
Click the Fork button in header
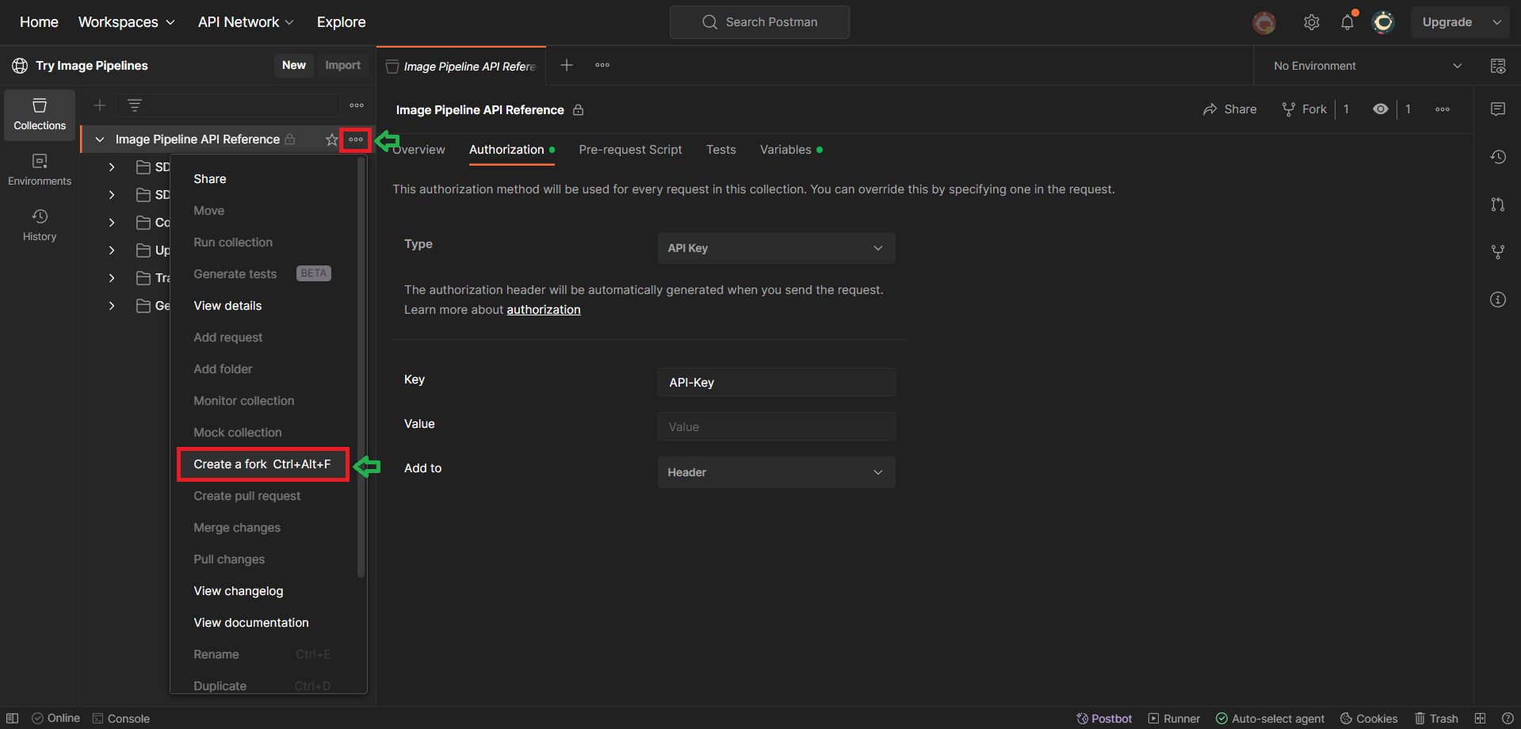(x=1304, y=109)
